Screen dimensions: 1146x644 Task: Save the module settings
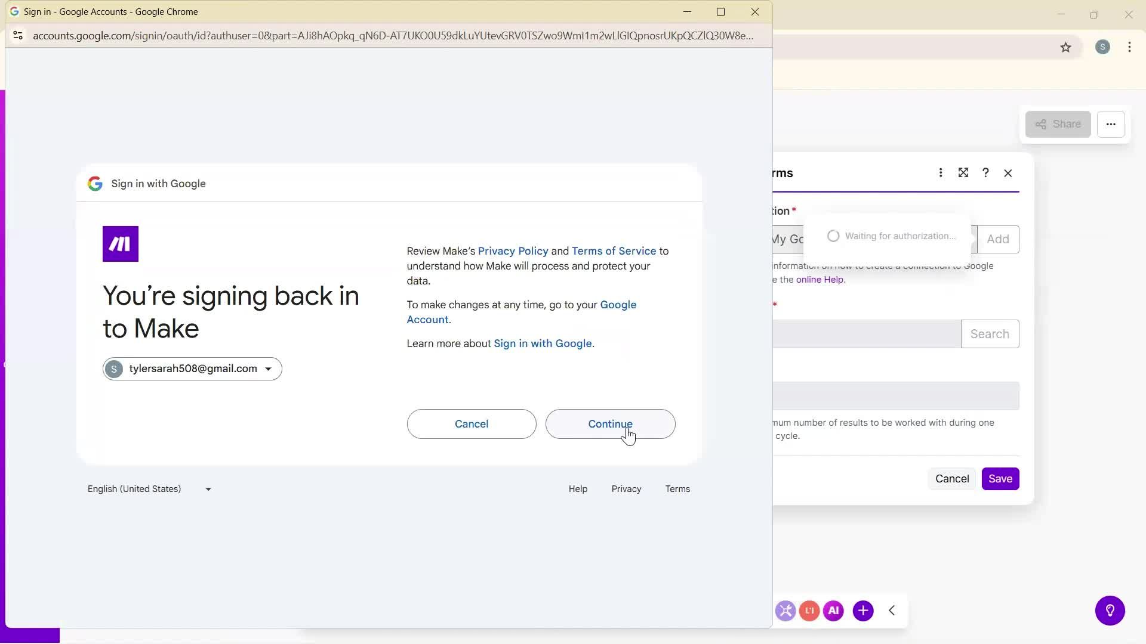point(1000,479)
